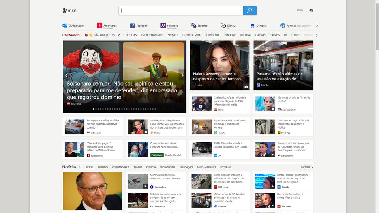Open the BRASIL news subcategory
Screen dimensions: 379x213
90,167
